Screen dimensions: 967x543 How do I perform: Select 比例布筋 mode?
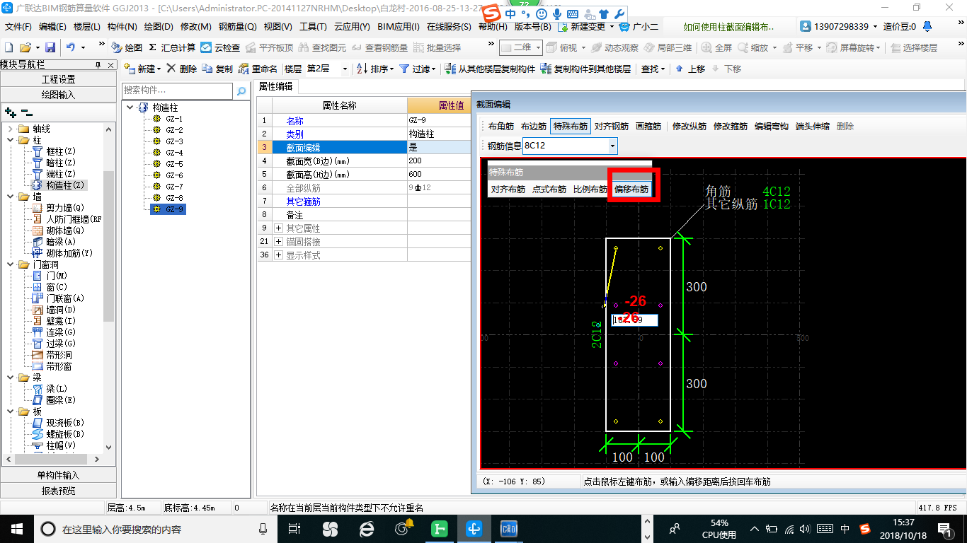coord(590,189)
